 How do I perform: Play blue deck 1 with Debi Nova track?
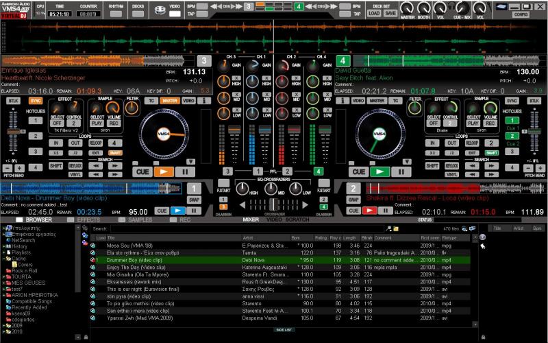tap(178, 211)
